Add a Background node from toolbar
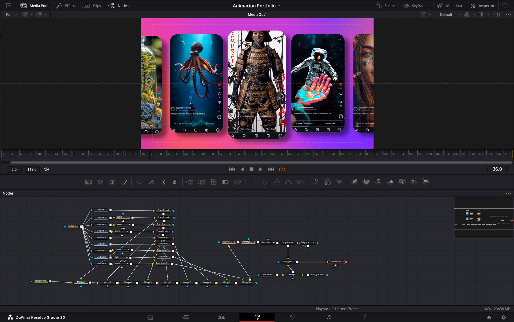Image resolution: width=514 pixels, height=322 pixels. tap(88, 182)
